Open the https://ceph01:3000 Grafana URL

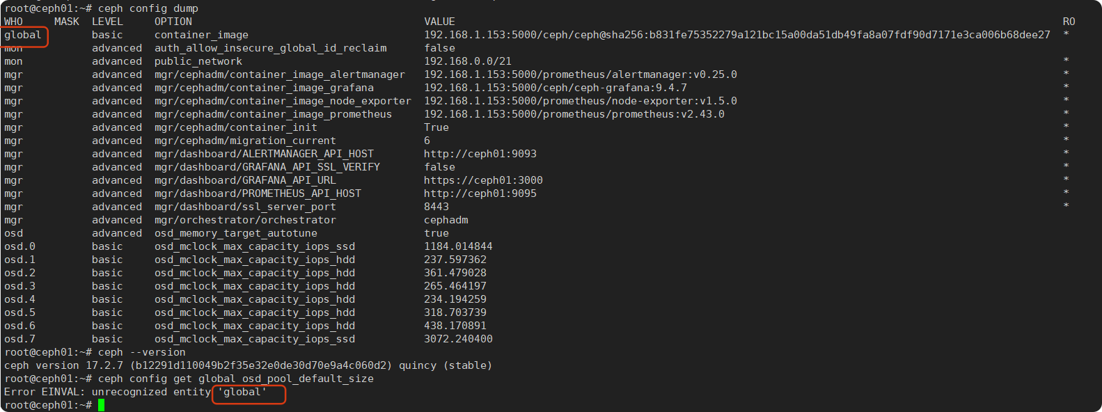pos(483,180)
